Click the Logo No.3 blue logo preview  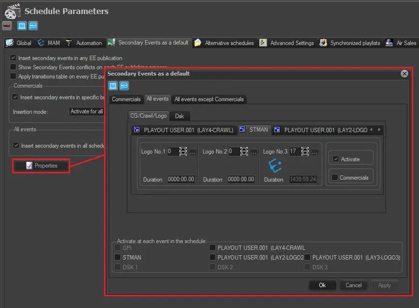(275, 166)
